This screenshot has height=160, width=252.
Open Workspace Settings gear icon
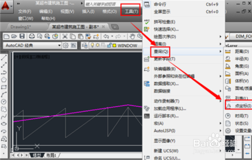66,46
